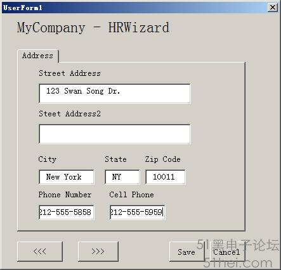Click the Save button
281x270 pixels.
(x=186, y=252)
